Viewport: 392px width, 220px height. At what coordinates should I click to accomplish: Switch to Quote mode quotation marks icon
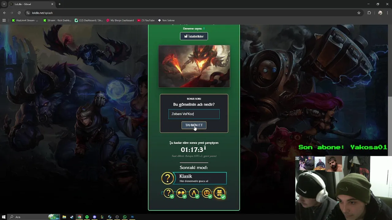181,193
